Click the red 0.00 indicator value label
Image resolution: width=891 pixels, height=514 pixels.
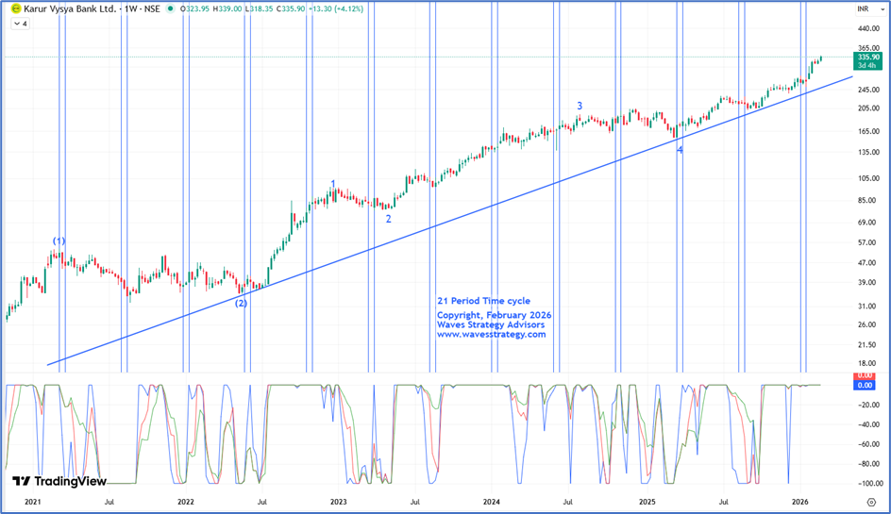point(865,375)
